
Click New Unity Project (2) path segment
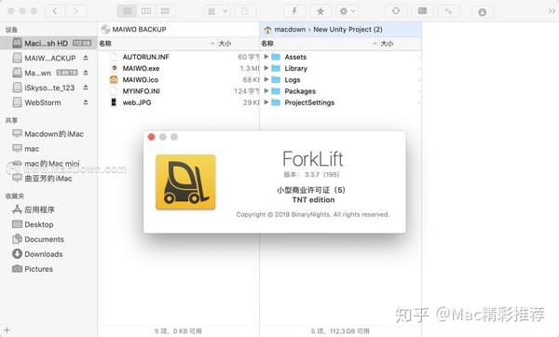coord(348,29)
